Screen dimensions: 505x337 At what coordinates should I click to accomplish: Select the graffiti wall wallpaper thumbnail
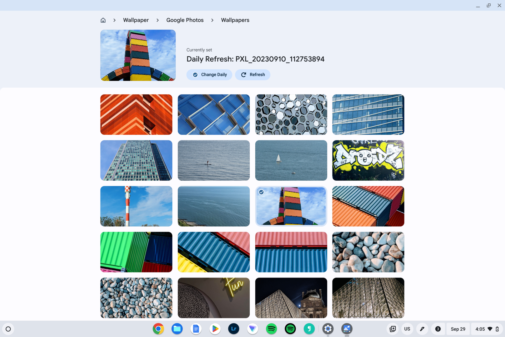pyautogui.click(x=368, y=160)
